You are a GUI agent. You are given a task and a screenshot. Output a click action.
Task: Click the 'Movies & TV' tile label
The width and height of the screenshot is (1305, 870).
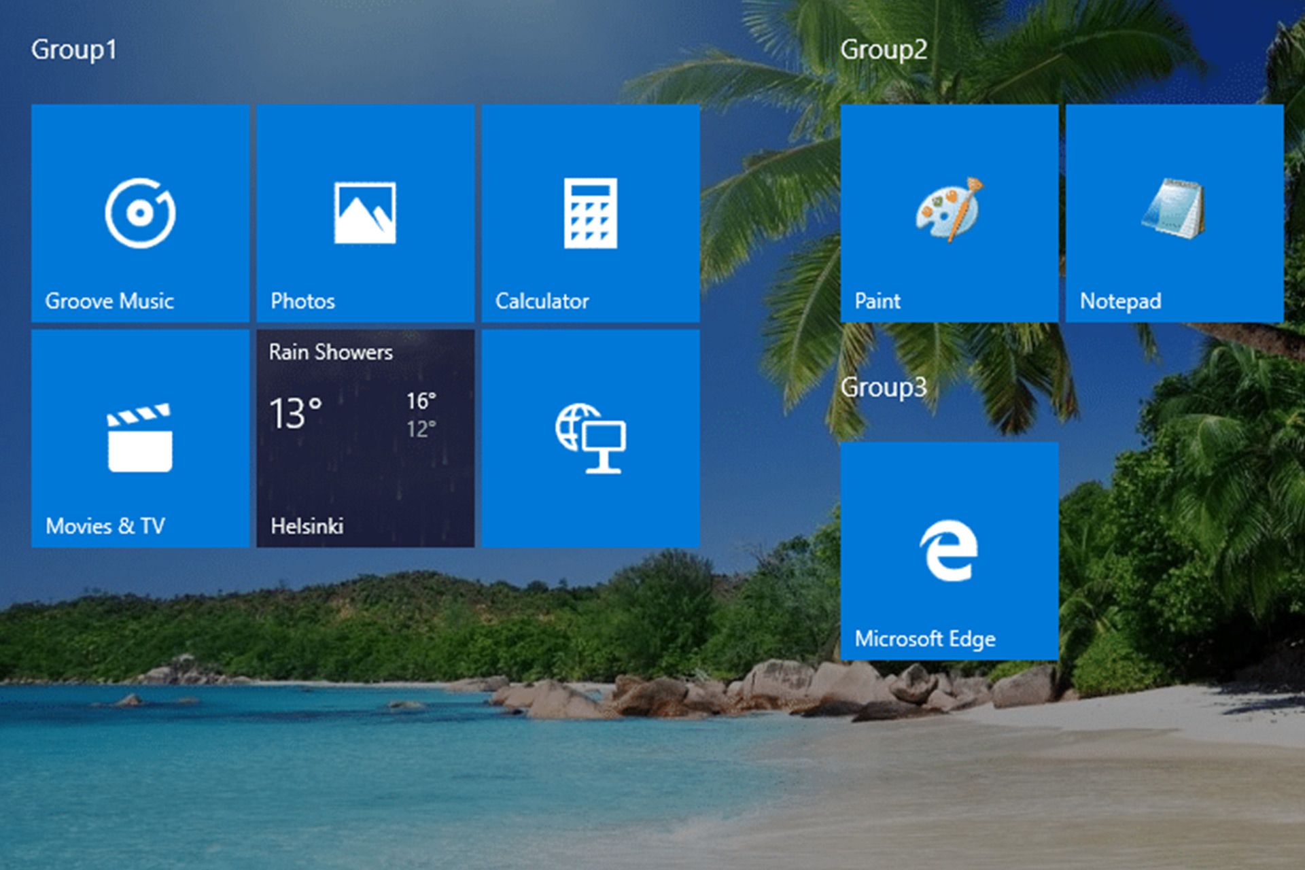105,525
